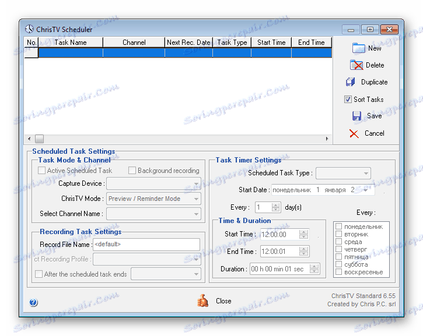423x336 pixels.
Task: Click the left scroll arrow of task list
Action: point(29,139)
